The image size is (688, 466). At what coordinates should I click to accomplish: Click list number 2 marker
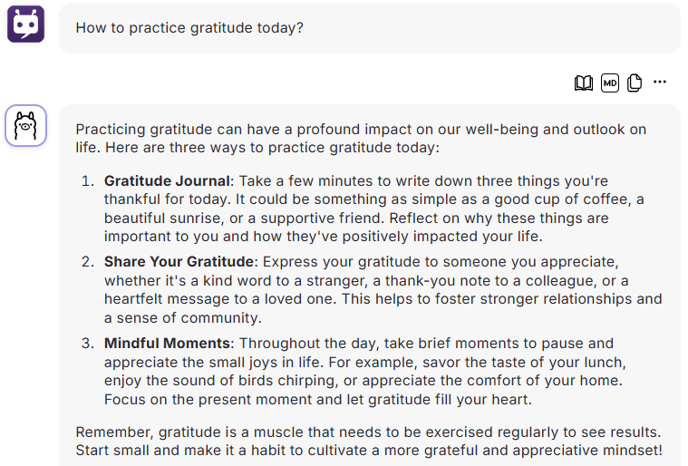tap(88, 261)
